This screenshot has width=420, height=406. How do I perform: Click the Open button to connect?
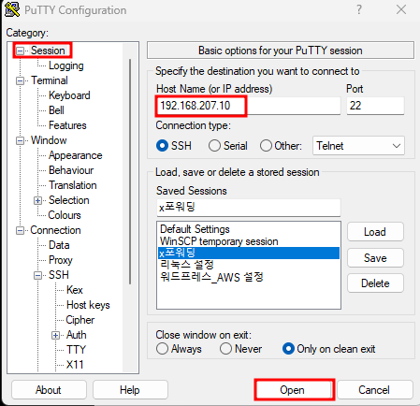pos(293,390)
